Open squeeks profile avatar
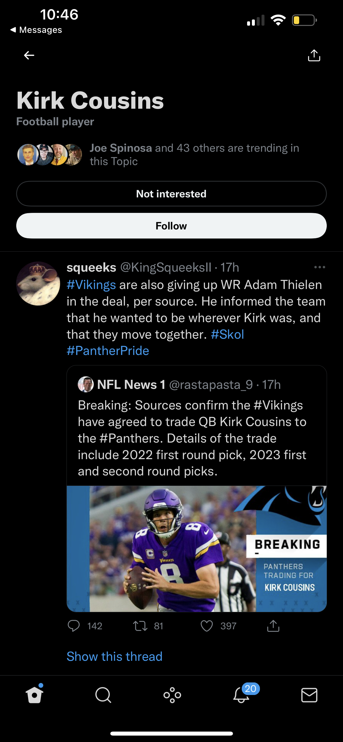This screenshot has height=742, width=343. click(38, 283)
